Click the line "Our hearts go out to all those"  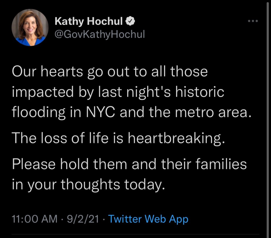(x=110, y=72)
